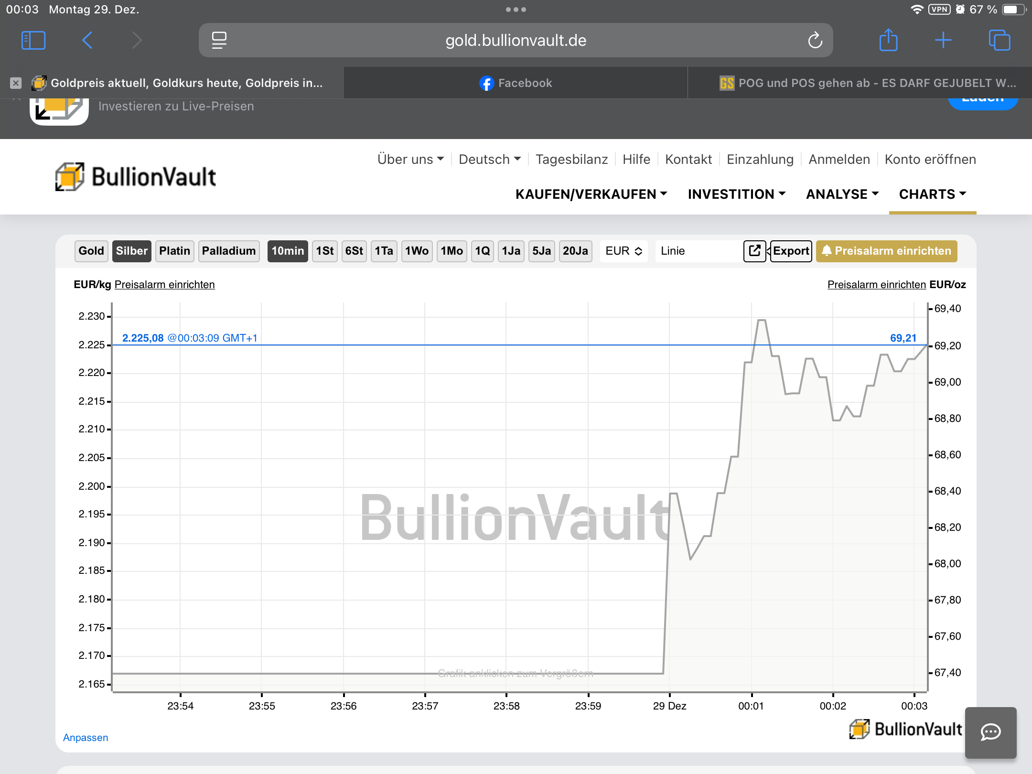This screenshot has width=1032, height=774.
Task: Open the EUR currency dropdown
Action: click(x=623, y=251)
